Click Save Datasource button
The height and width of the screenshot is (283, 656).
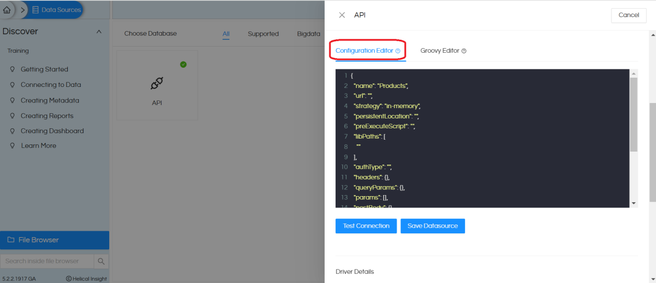click(x=433, y=226)
